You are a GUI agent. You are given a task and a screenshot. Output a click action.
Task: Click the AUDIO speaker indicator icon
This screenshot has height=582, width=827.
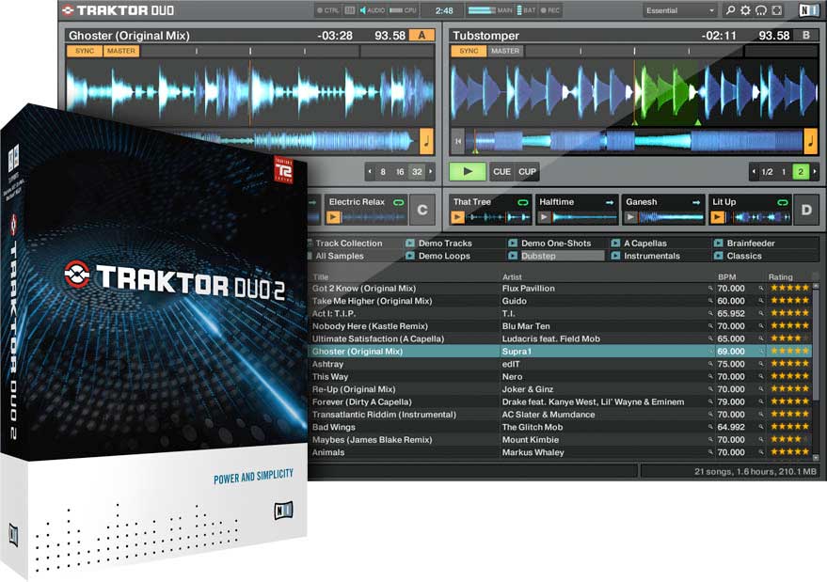pyautogui.click(x=362, y=10)
